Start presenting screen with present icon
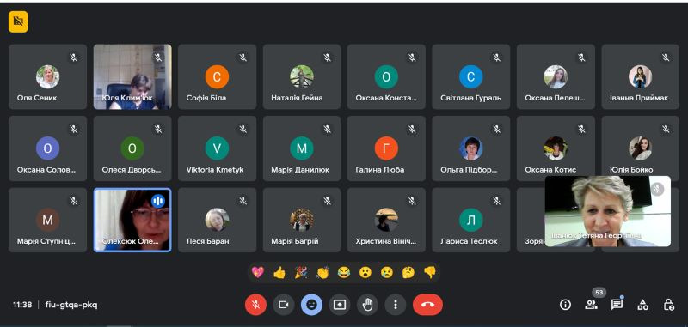The image size is (688, 327). coord(340,305)
